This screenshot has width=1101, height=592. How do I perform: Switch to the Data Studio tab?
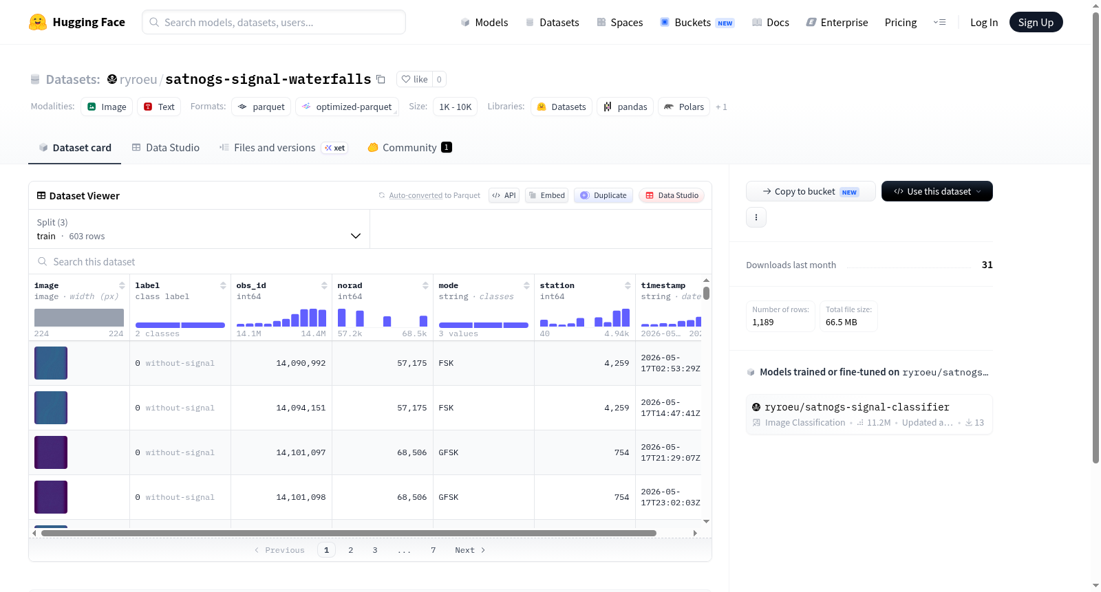pos(166,147)
